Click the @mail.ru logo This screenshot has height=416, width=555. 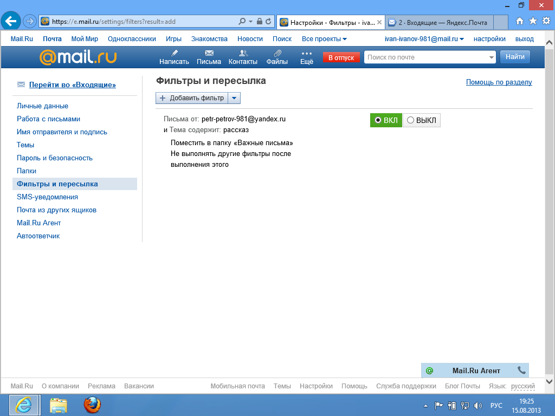(x=78, y=57)
